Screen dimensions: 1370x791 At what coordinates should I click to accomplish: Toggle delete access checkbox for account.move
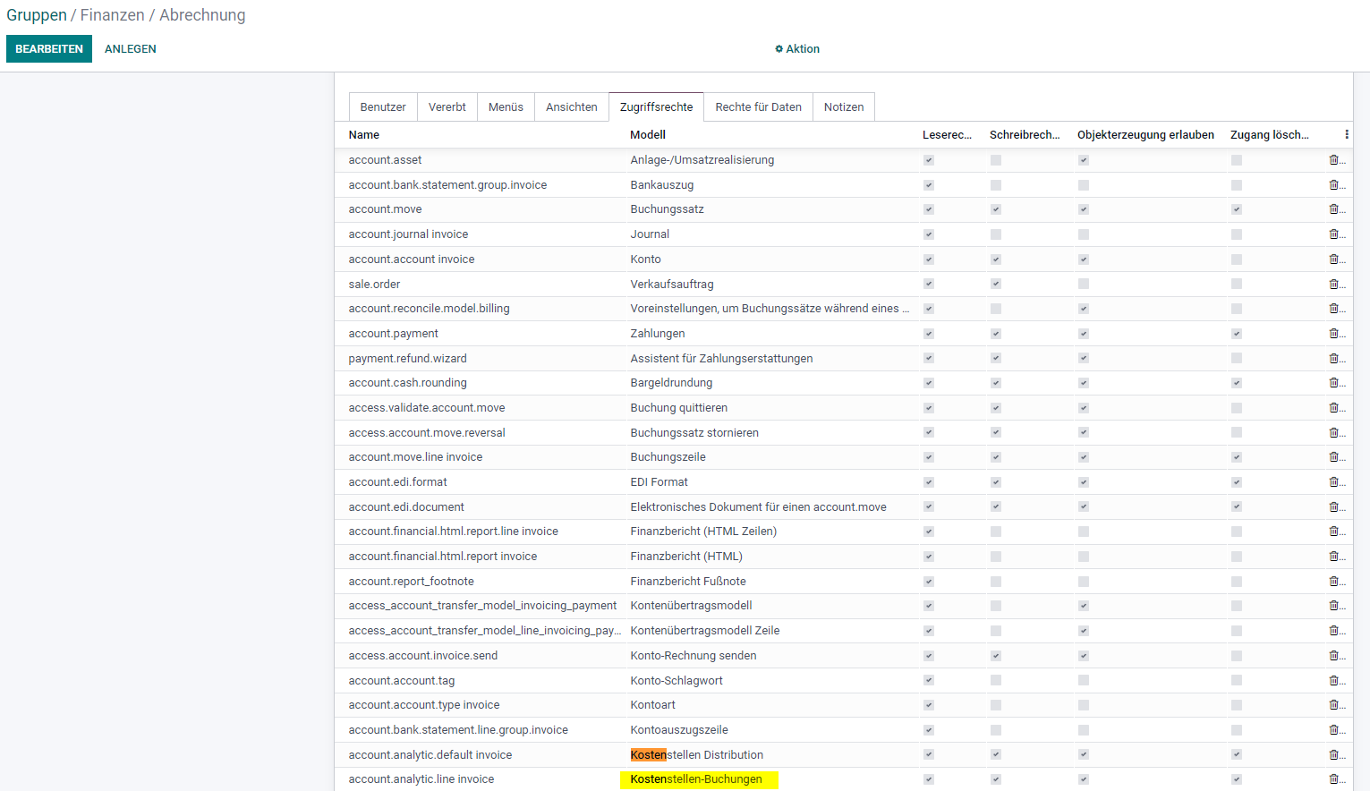click(1237, 209)
